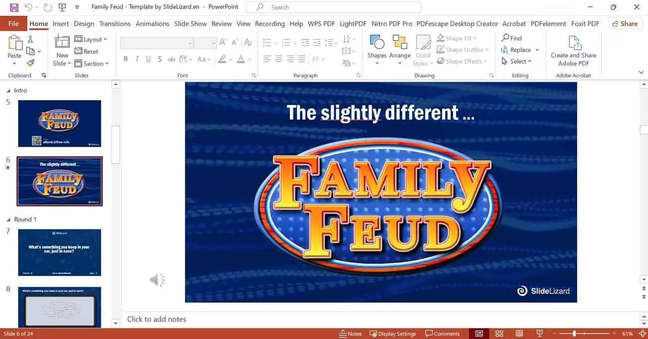Click the Cut scissors icon

[30, 39]
